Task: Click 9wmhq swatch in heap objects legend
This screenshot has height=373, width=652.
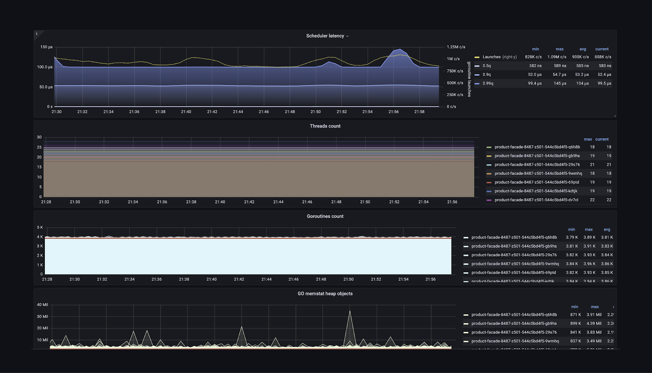Action: click(466, 341)
